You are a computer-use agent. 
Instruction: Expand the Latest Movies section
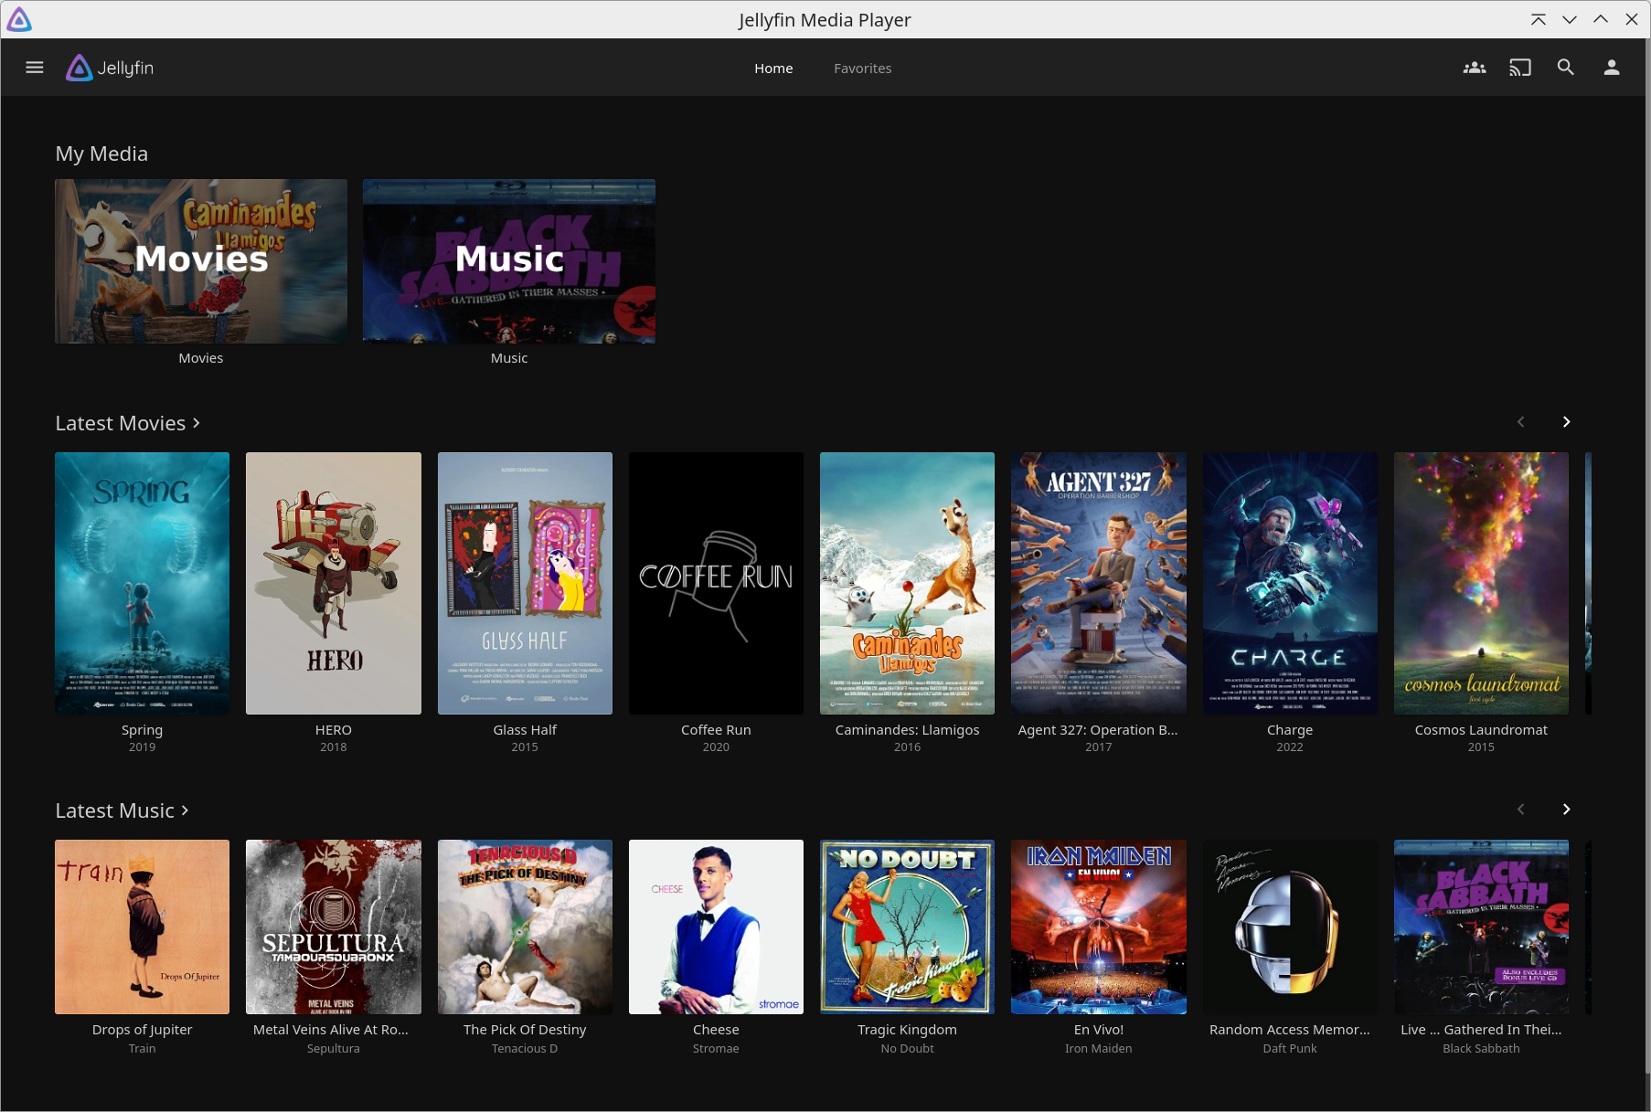pos(128,422)
